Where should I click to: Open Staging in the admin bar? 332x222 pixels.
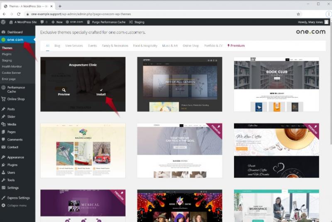pyautogui.click(x=137, y=22)
